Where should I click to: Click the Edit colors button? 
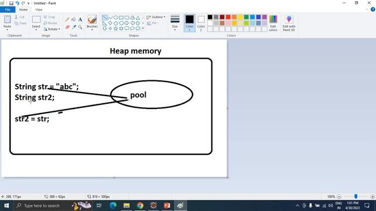pos(273,23)
